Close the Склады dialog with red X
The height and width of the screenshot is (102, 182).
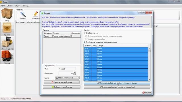[149, 12]
